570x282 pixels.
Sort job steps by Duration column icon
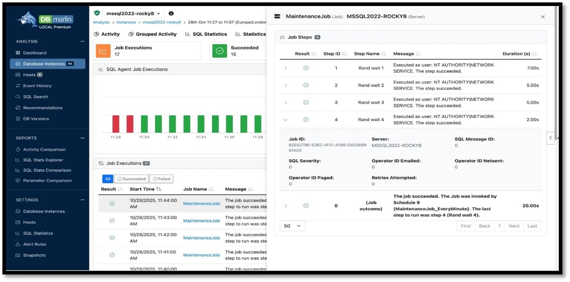[534, 54]
